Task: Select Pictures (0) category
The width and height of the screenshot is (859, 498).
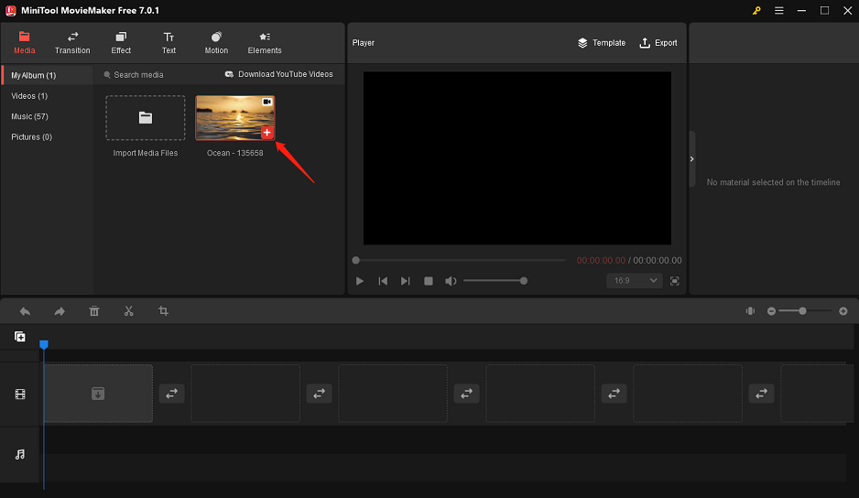Action: click(x=32, y=137)
